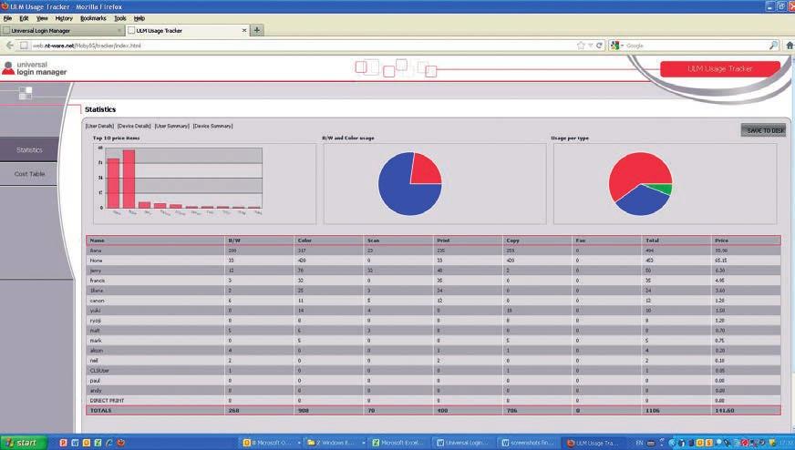Click the search magnifier icon
Viewport: 795px width, 450px height.
coord(773,46)
